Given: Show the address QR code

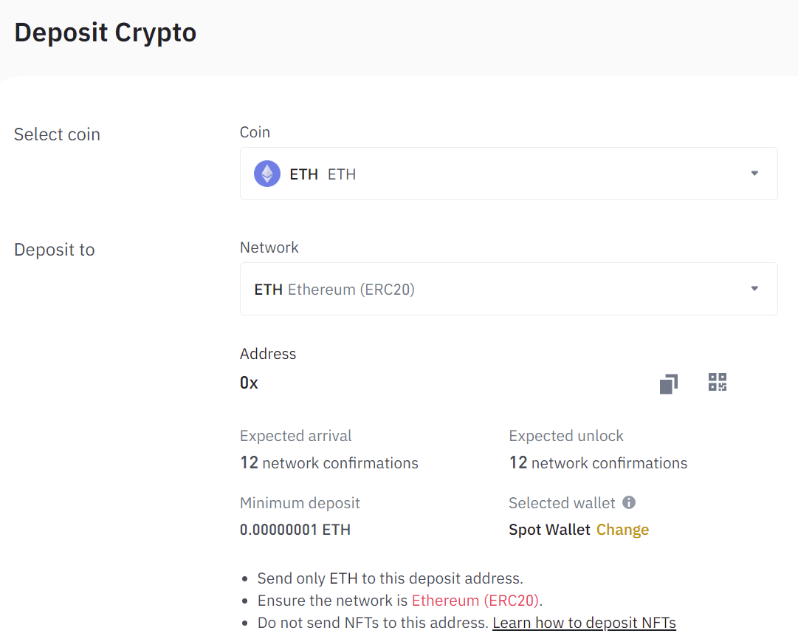Looking at the screenshot, I should point(718,382).
